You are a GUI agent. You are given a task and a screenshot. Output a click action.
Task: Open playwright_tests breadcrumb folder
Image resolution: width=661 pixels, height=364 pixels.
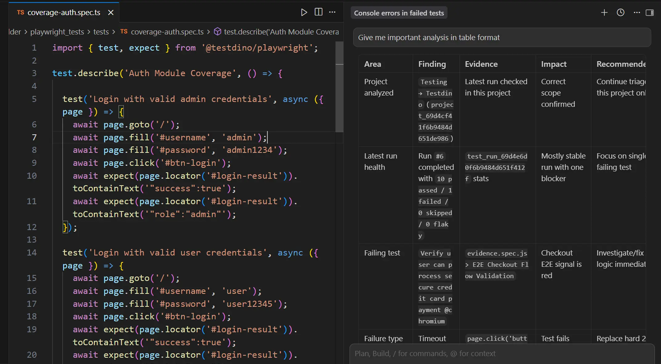click(57, 32)
